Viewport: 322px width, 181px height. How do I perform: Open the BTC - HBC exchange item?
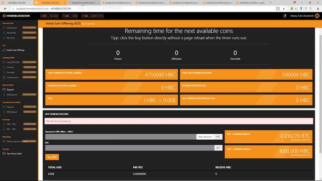(x=11, y=129)
